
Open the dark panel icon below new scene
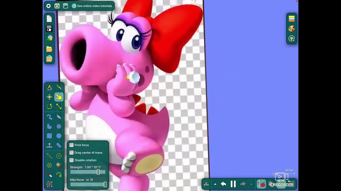[x=49, y=28]
